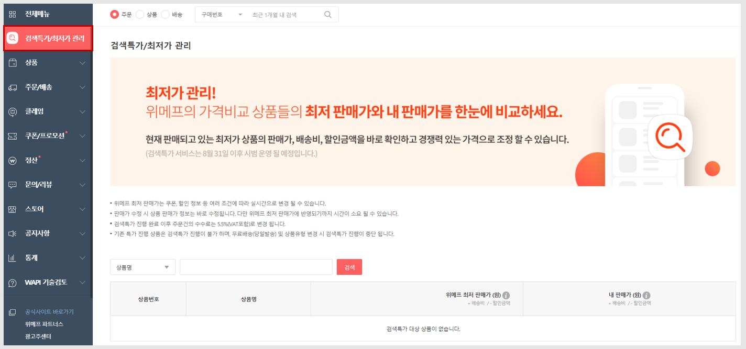Open the 상품 sidebar menu
This screenshot has height=349, width=746.
(48, 63)
